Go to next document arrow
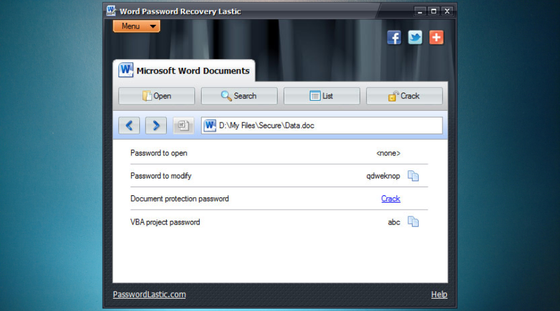560x311 pixels. tap(156, 125)
